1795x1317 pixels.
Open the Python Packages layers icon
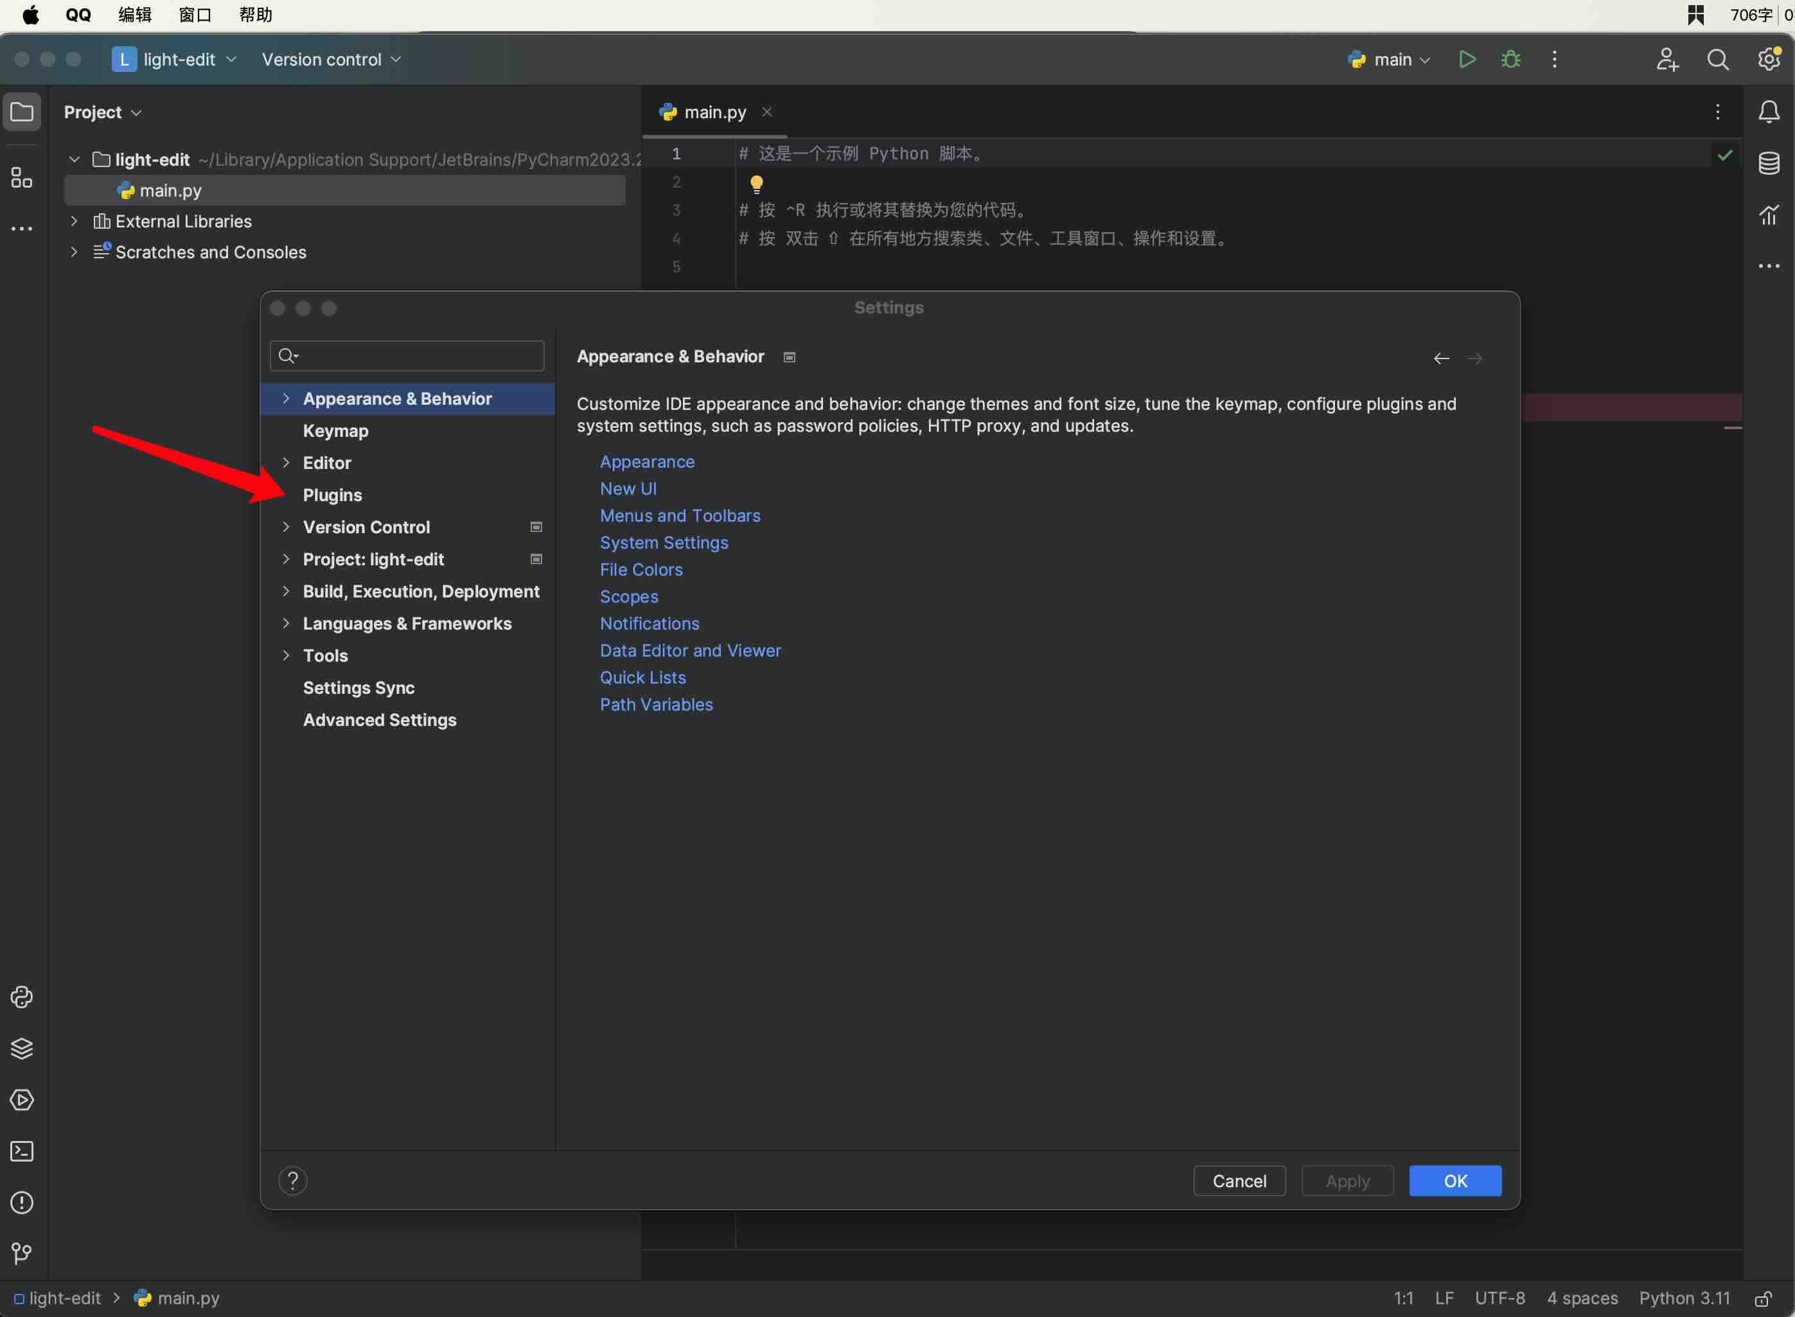coord(21,1048)
